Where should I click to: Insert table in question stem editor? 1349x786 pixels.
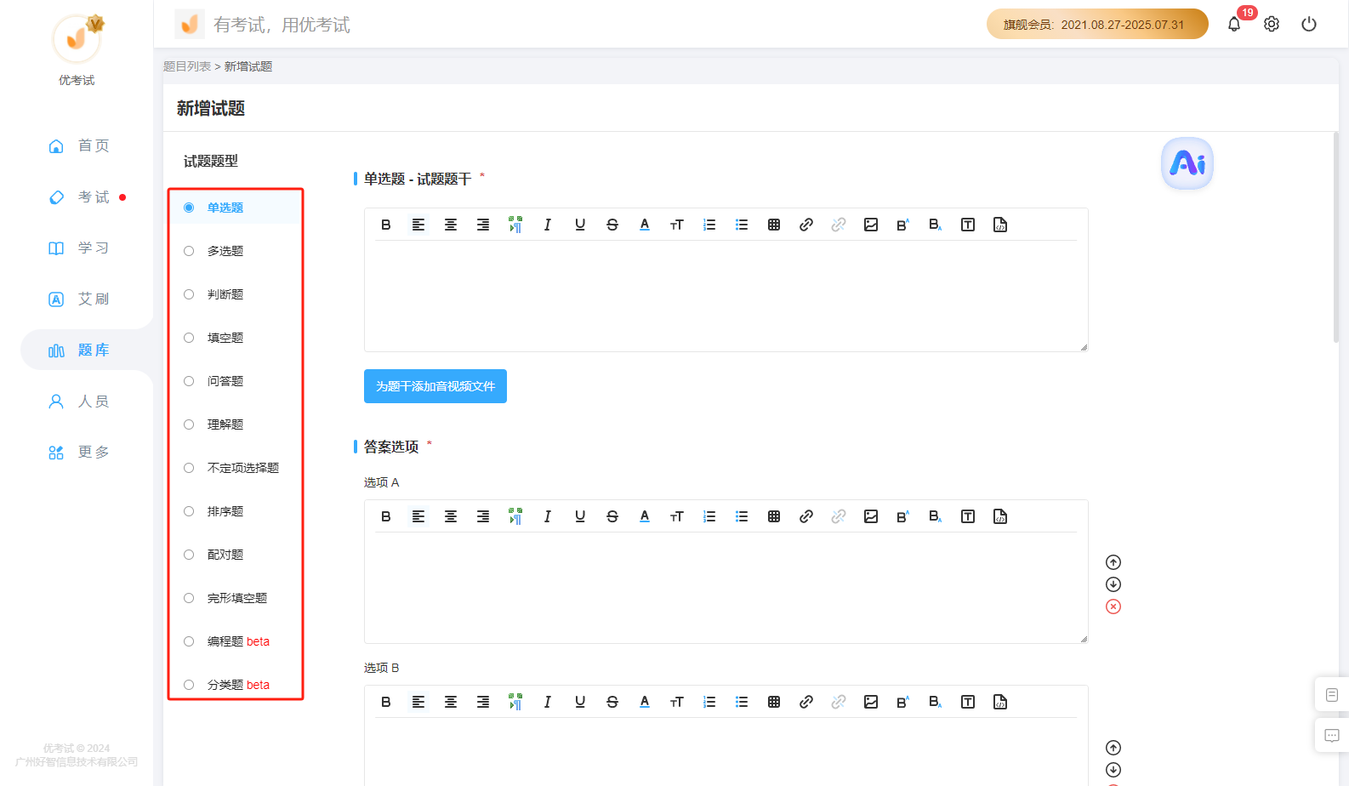[x=774, y=225]
